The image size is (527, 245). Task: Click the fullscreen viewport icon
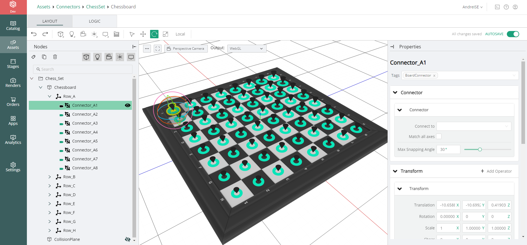158,49
